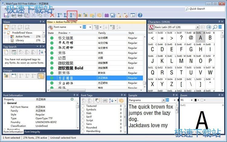
Task: Toggle the Symbols tag radio button
Action: tap(83, 110)
